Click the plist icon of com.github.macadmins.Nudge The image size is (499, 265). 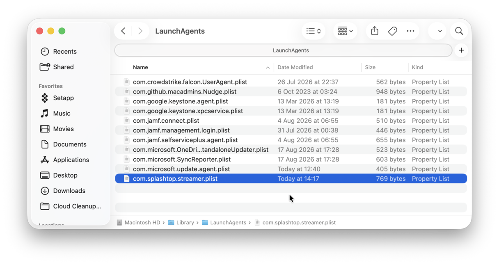click(127, 91)
